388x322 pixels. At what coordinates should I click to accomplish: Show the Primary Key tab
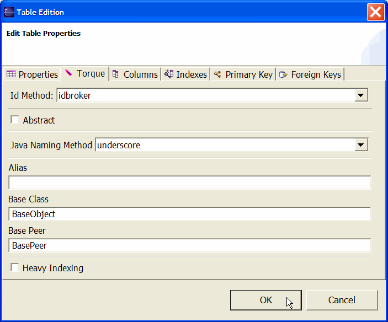(243, 74)
